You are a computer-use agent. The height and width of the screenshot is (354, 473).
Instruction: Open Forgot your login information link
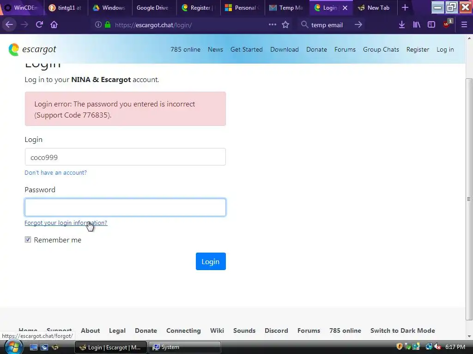tap(66, 223)
